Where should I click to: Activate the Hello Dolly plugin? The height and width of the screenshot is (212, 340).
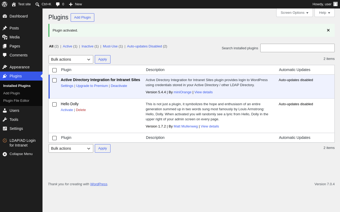[x=67, y=110]
